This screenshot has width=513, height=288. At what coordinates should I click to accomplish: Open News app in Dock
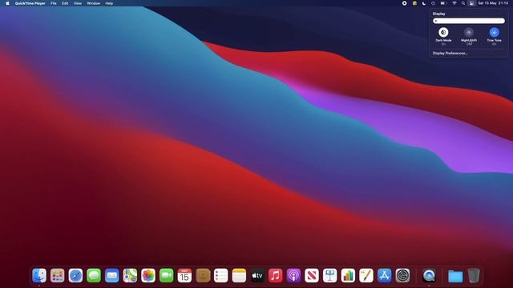point(312,275)
